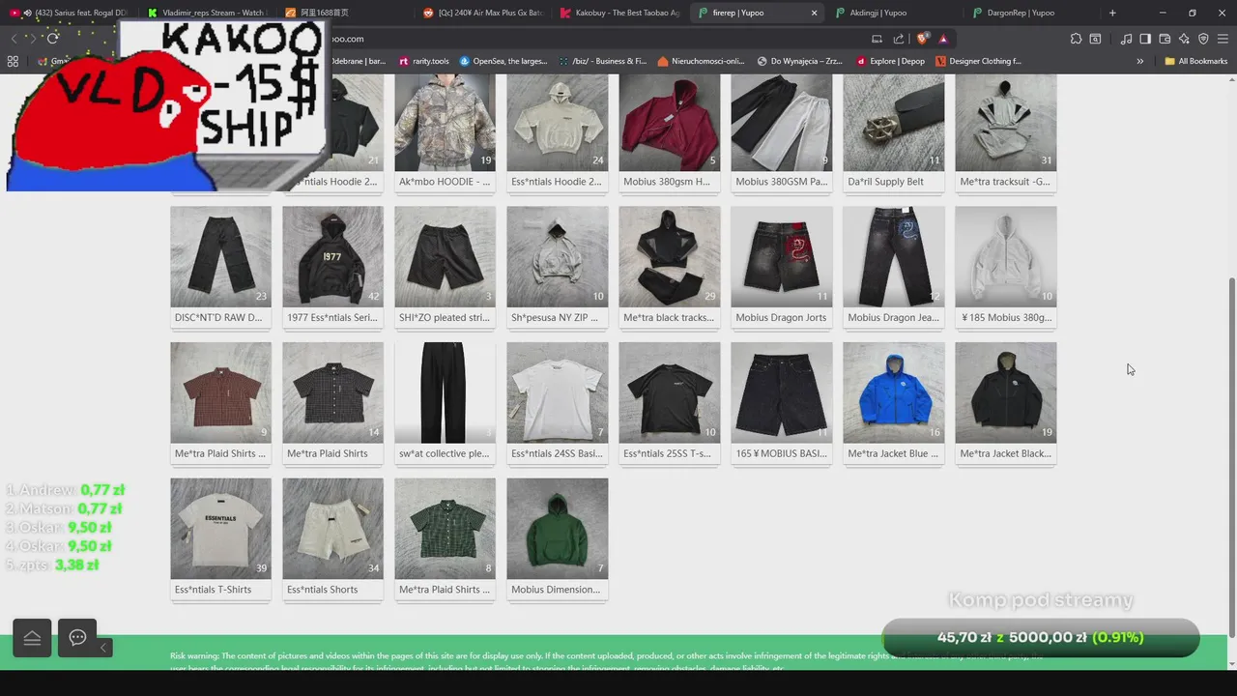
Task: Open the 1977 Ess*ntials Seri... hoodie thumbnail
Action: (332, 256)
